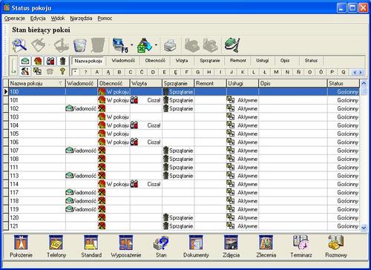Click the vertical scrollbar down arrow
This screenshot has height=270, width=371.
click(x=364, y=228)
